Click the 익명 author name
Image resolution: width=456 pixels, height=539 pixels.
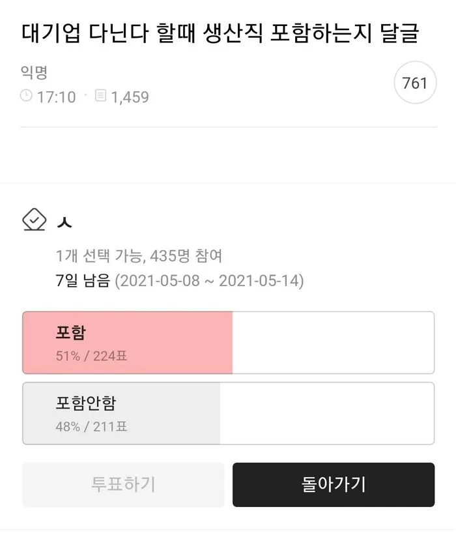click(29, 74)
